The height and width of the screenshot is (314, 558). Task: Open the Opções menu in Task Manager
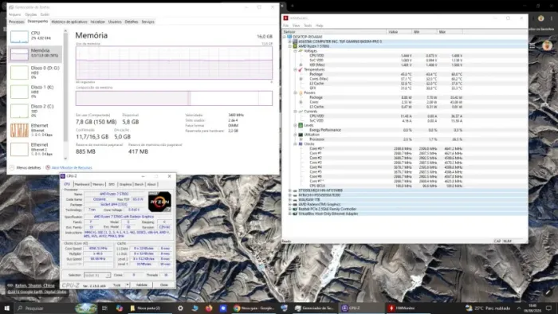coord(30,14)
